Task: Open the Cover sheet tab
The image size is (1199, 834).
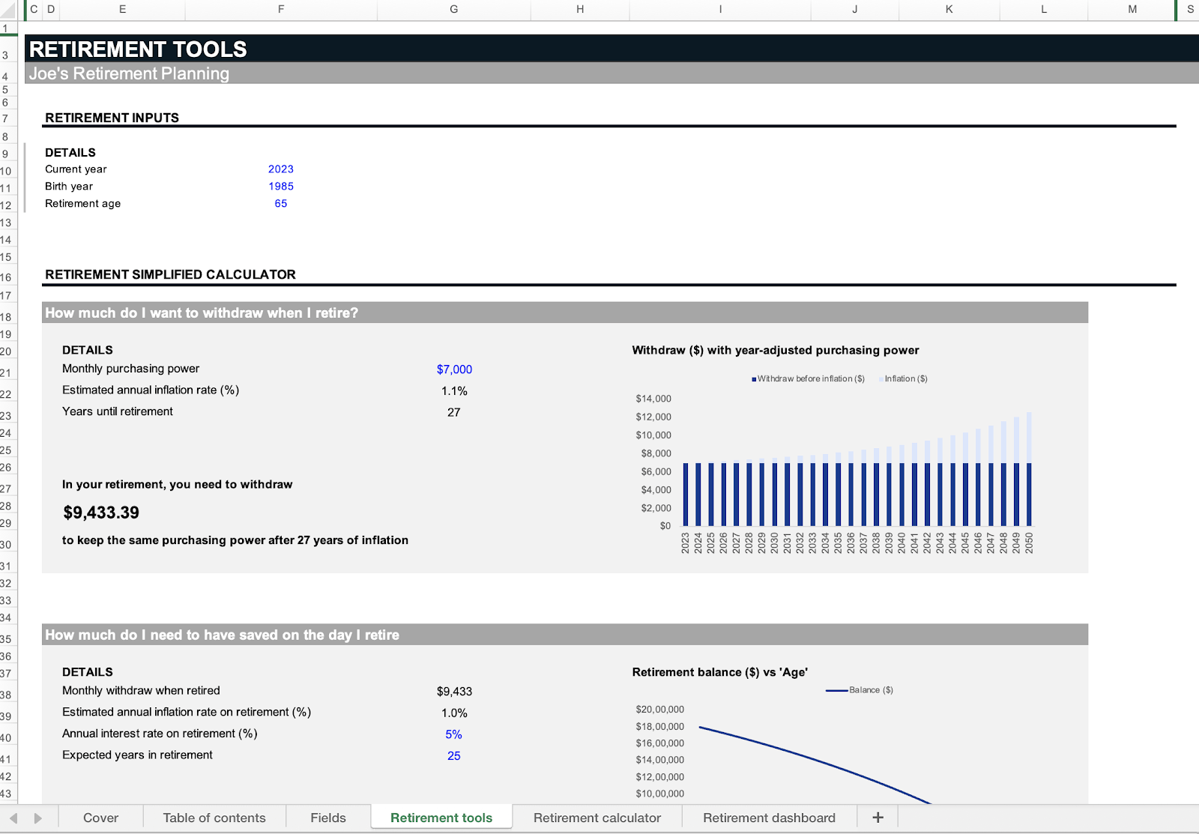Action: coord(100,818)
